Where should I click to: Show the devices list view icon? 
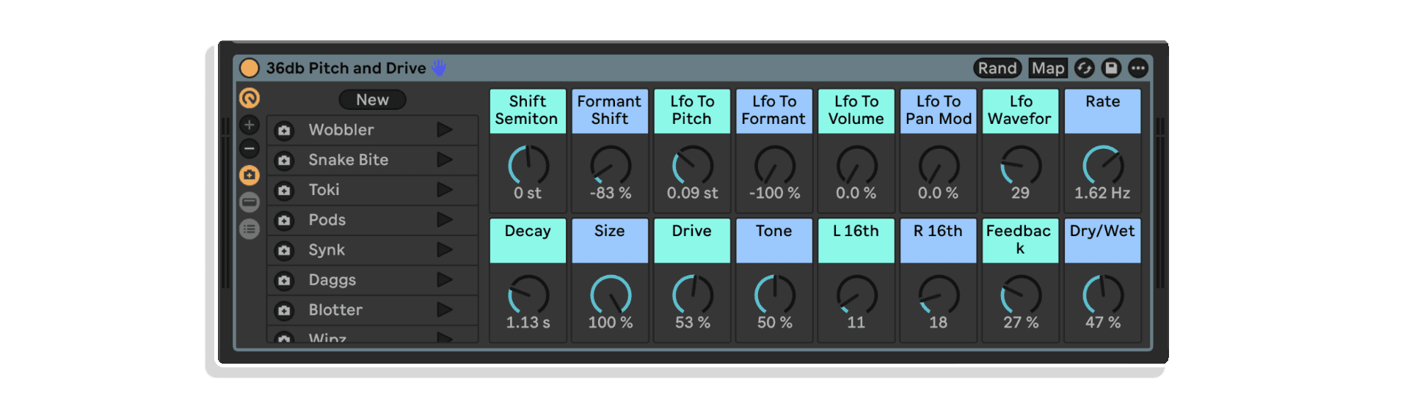(x=250, y=229)
